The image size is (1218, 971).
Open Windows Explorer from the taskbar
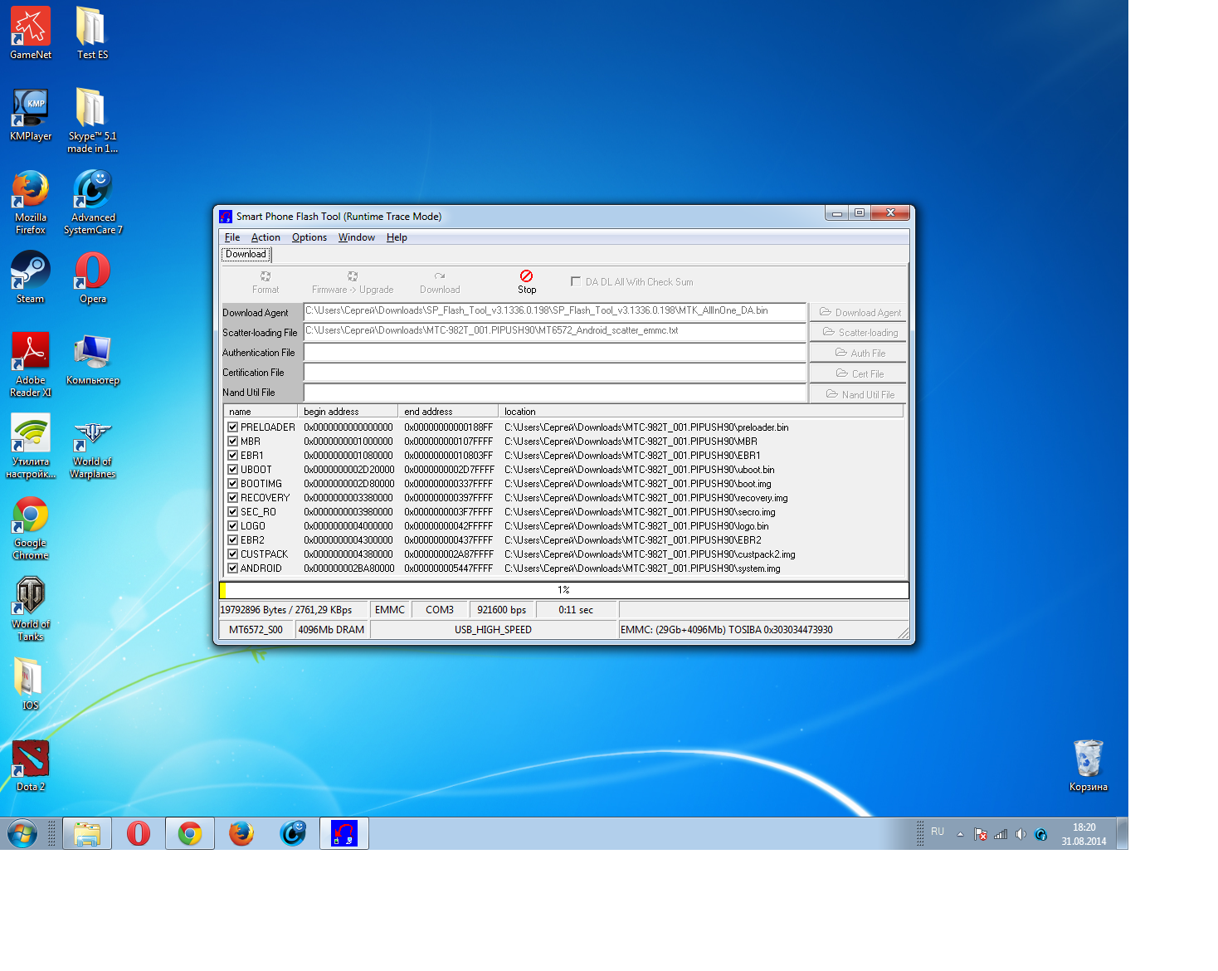[87, 833]
